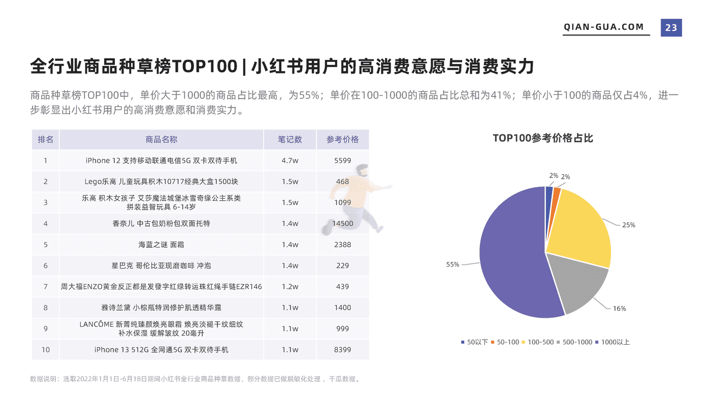Click the price cell 229

coord(343,265)
